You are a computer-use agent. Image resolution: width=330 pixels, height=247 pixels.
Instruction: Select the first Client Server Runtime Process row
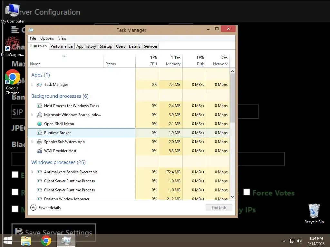[x=129, y=181]
